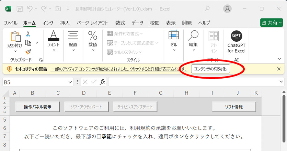
Task: Open ChatGPT for Excel add-in
Action: click(x=236, y=42)
